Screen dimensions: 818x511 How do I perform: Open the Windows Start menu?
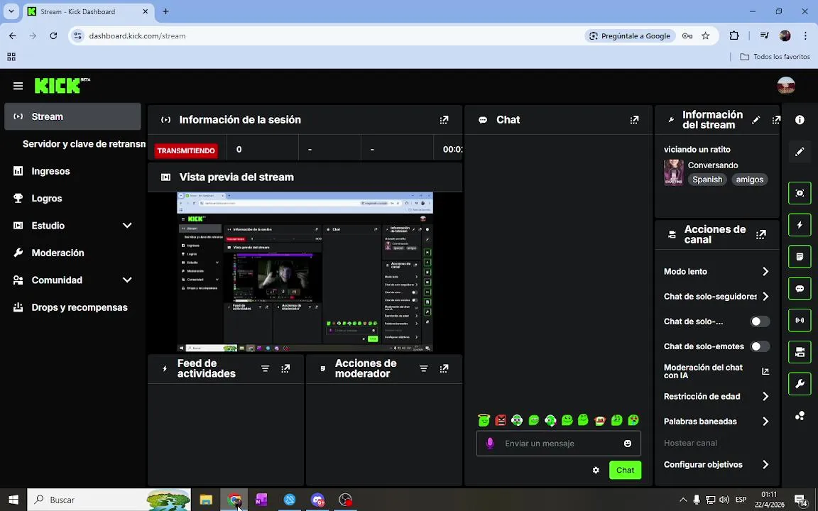[13, 500]
